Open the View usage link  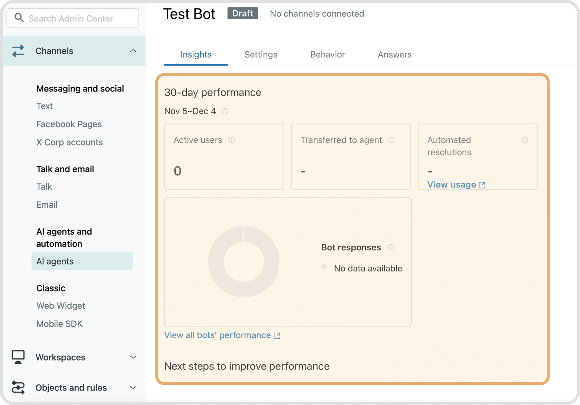point(451,185)
